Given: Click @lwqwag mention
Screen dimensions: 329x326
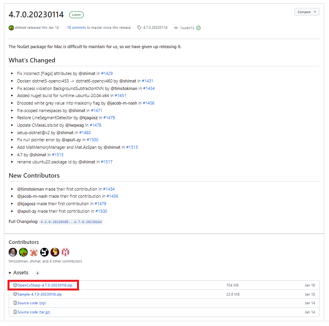Looking at the screenshot, I should point(75,125).
